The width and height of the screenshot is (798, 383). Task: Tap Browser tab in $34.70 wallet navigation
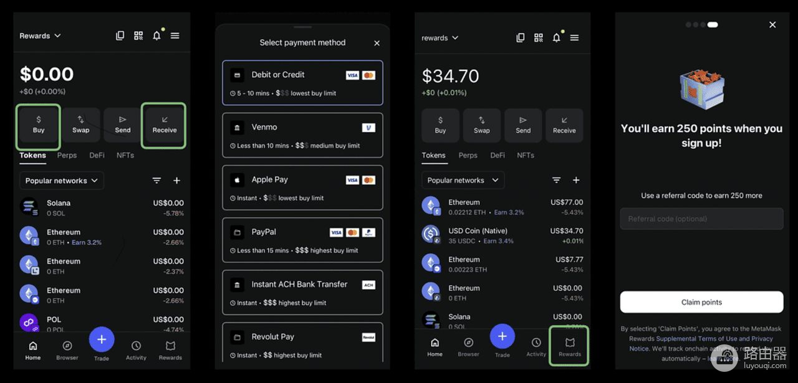[x=469, y=348]
